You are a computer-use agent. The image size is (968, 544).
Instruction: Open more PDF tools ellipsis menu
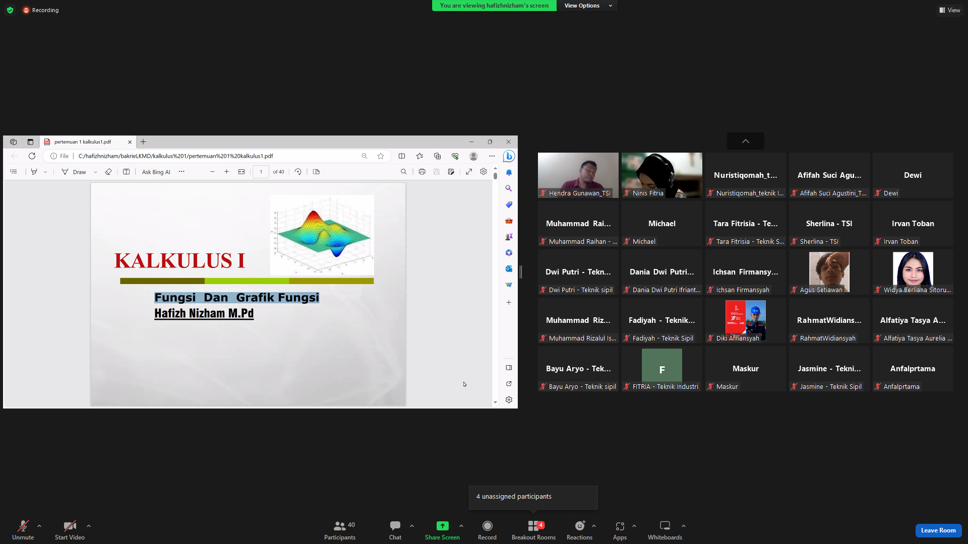(x=181, y=172)
